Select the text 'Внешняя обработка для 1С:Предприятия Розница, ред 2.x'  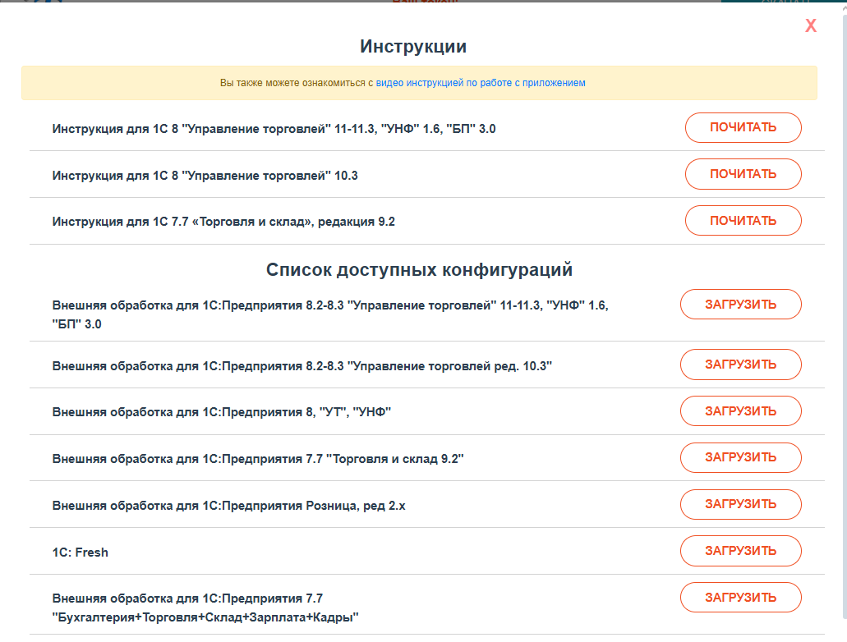point(228,506)
